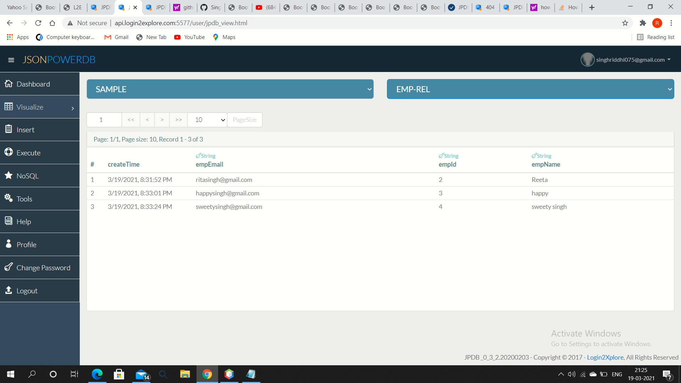
Task: Launch Chrome from the taskbar
Action: (x=207, y=374)
